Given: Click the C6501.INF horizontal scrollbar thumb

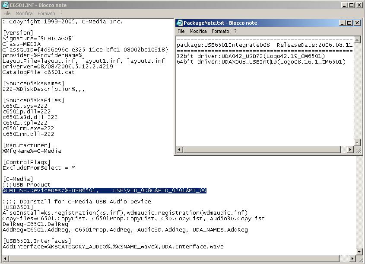Looking at the screenshot, I should point(174,258).
